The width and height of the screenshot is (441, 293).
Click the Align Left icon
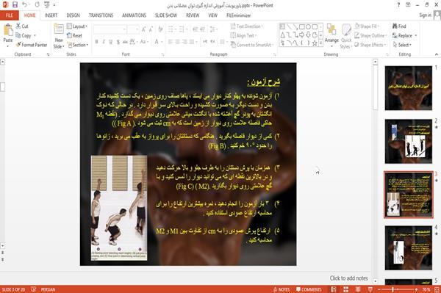171,42
